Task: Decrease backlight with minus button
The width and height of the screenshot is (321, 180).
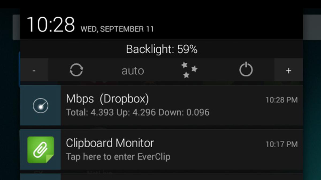Action: click(x=34, y=71)
